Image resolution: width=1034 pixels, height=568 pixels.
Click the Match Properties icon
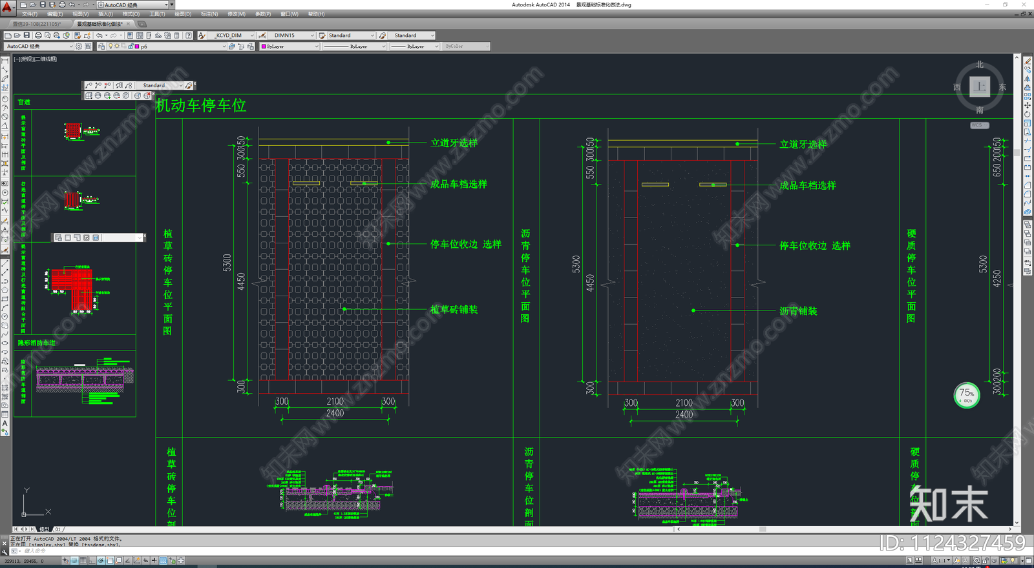[x=76, y=35]
